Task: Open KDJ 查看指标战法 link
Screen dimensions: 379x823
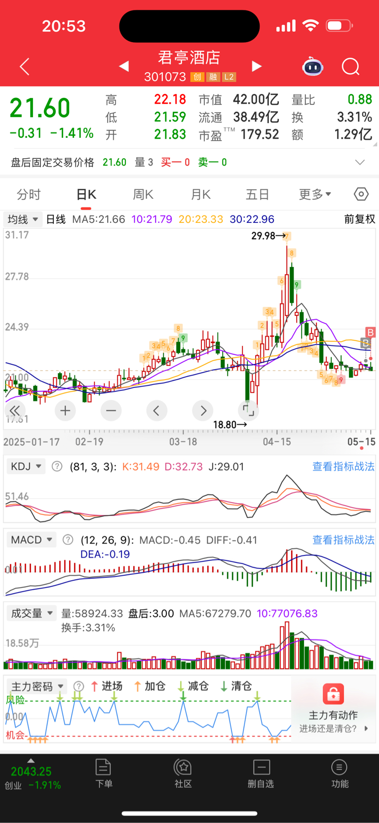Action: click(x=343, y=466)
